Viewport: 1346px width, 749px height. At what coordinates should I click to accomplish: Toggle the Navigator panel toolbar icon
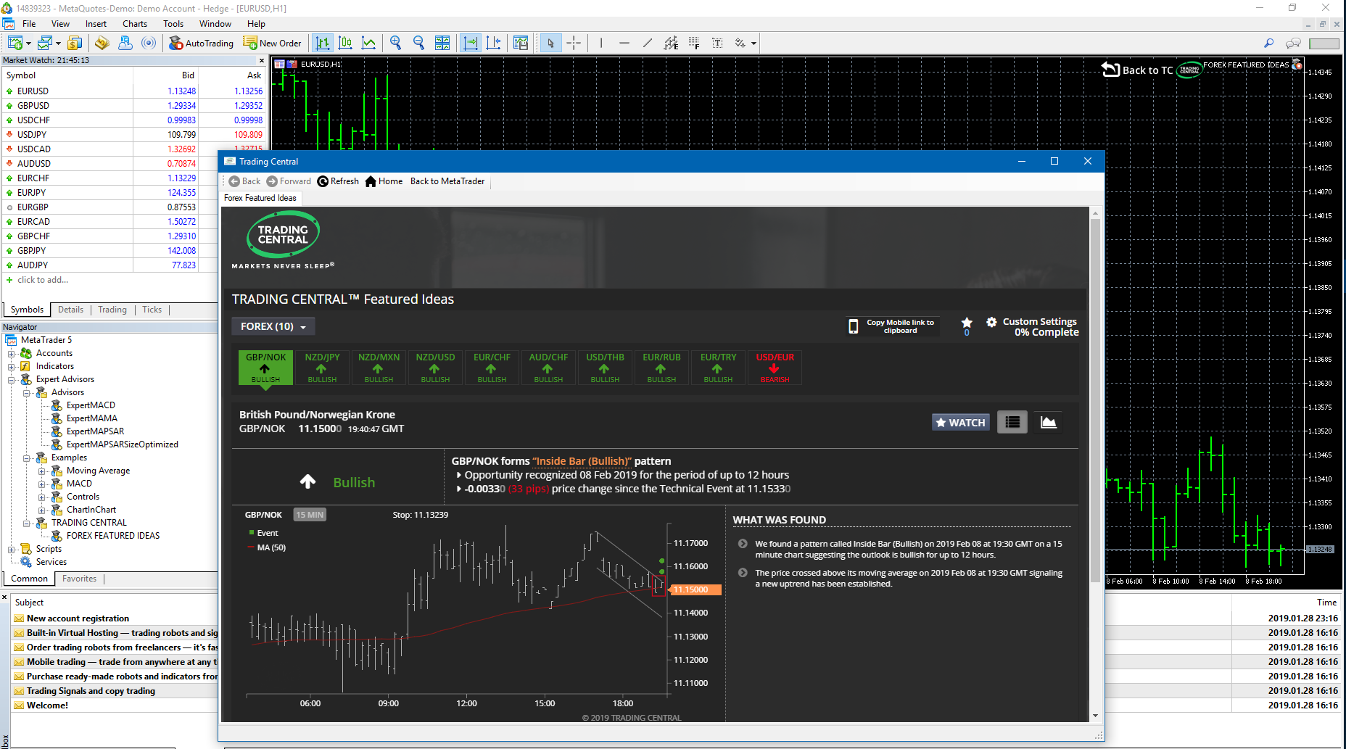pyautogui.click(x=125, y=44)
